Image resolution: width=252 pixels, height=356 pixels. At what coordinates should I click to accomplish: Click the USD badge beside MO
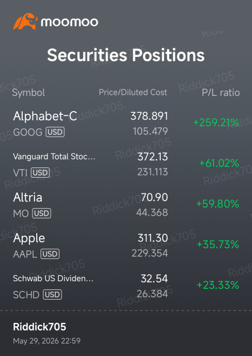coord(42,213)
